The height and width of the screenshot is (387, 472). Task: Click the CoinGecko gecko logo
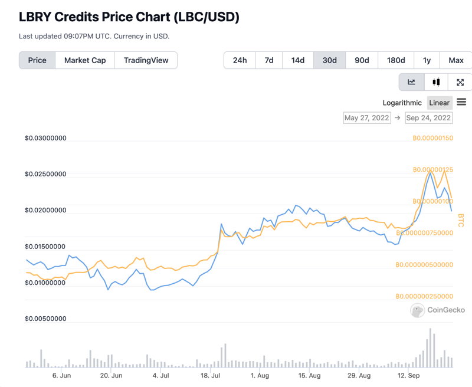pyautogui.click(x=418, y=310)
